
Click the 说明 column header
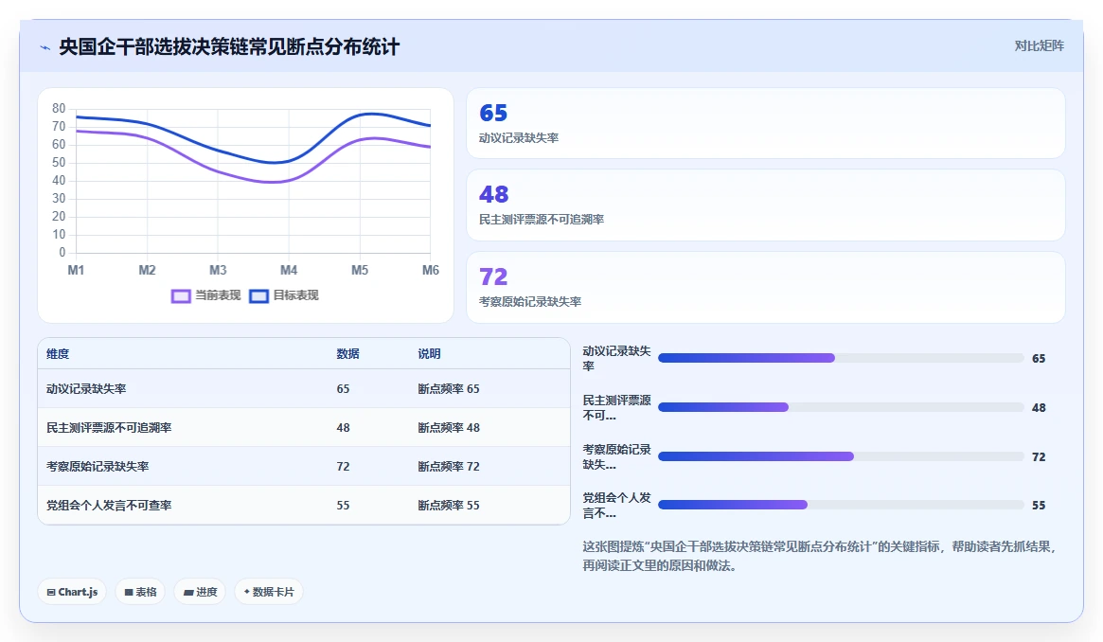[x=429, y=354]
